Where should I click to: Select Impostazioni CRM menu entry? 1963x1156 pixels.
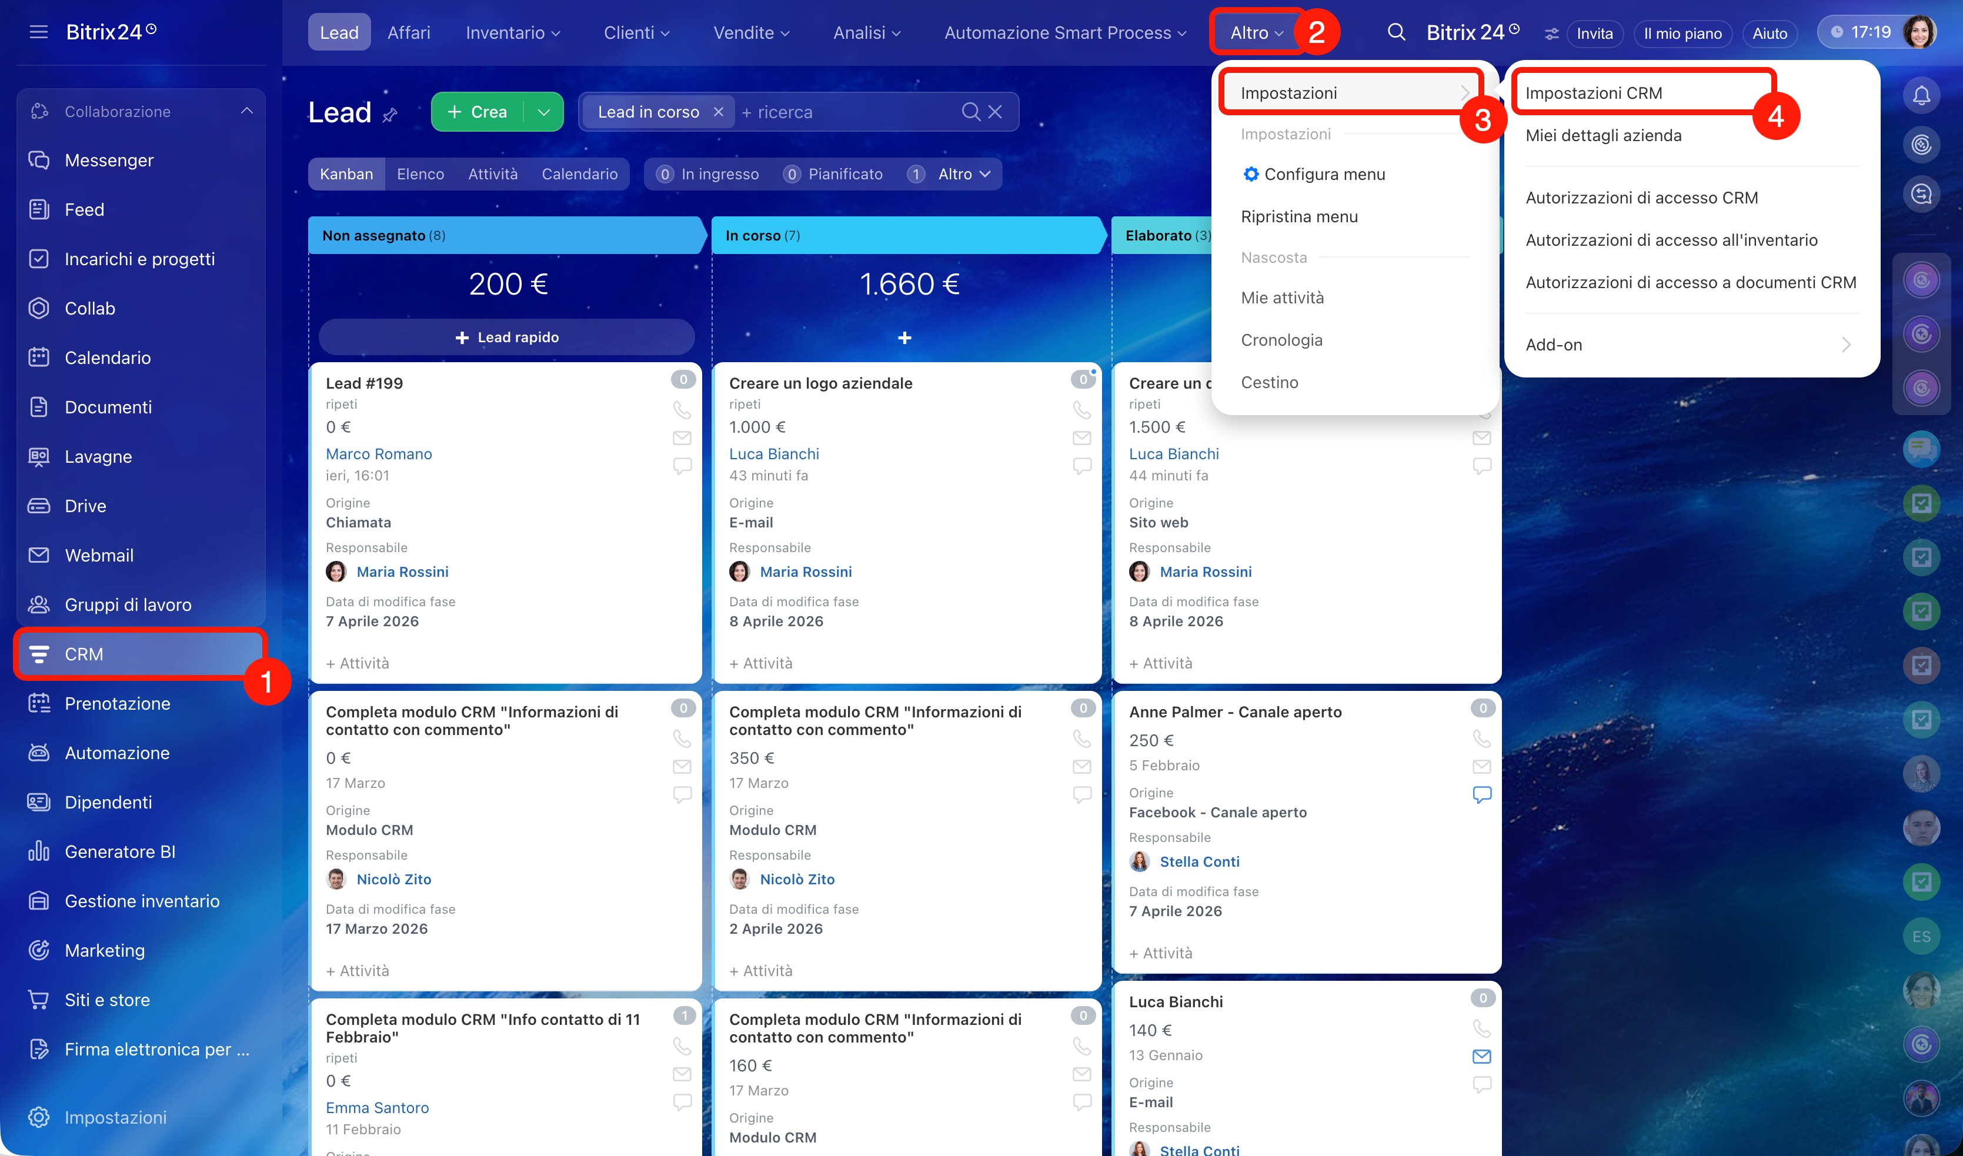pos(1594,93)
